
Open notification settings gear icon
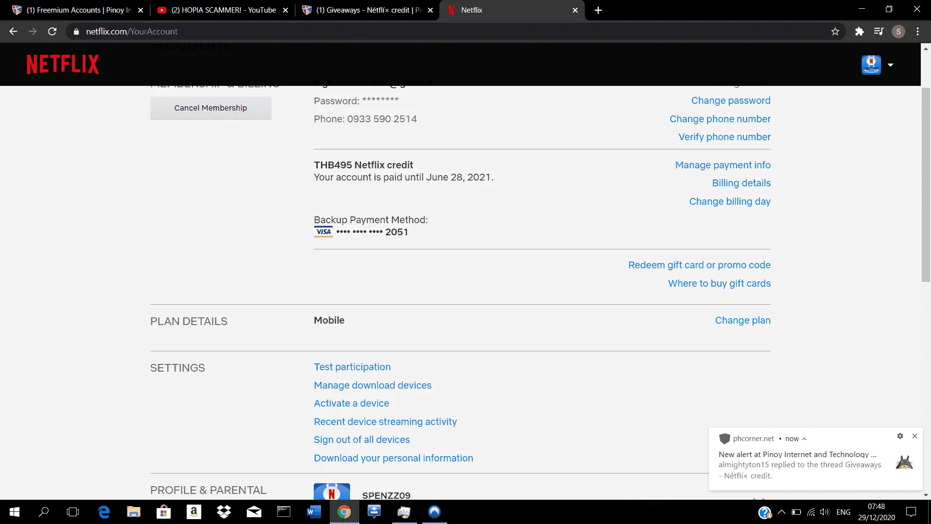pyautogui.click(x=900, y=436)
